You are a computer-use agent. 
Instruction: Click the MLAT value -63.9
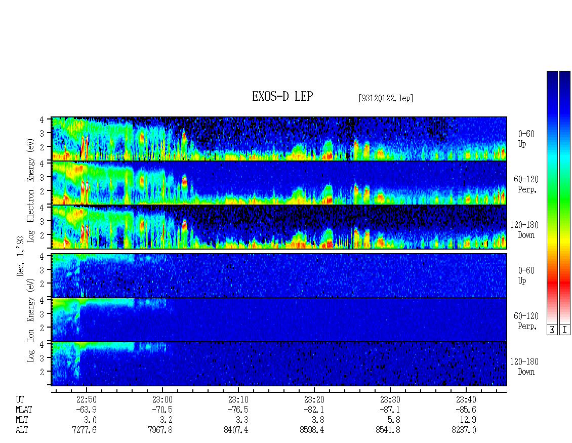pyautogui.click(x=87, y=410)
